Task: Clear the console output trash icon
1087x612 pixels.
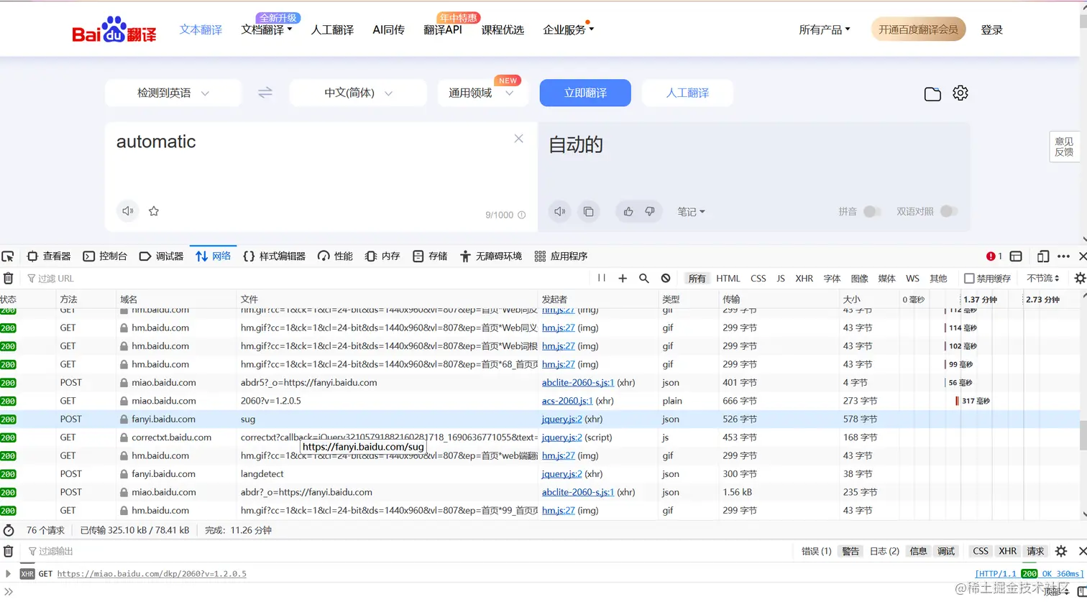Action: pos(8,552)
